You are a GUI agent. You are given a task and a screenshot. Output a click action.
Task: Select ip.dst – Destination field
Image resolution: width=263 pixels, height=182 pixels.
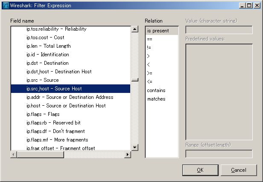70,63
